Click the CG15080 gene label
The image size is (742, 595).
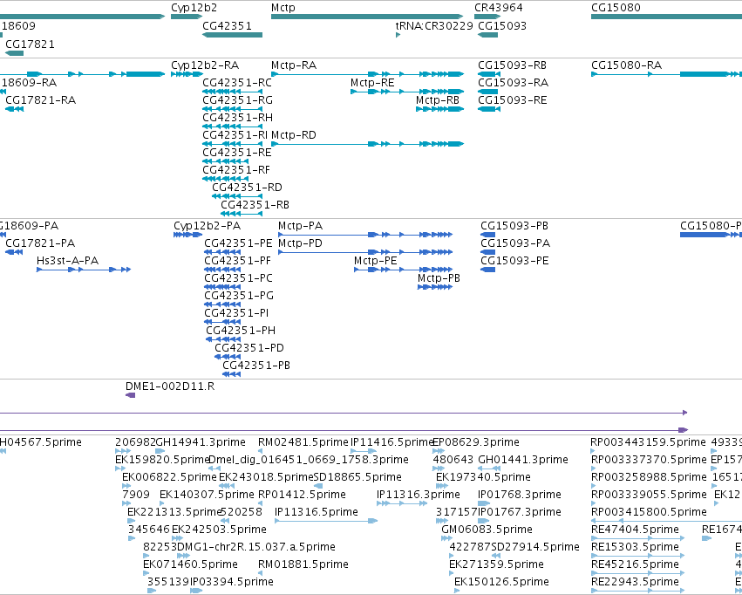(x=616, y=8)
